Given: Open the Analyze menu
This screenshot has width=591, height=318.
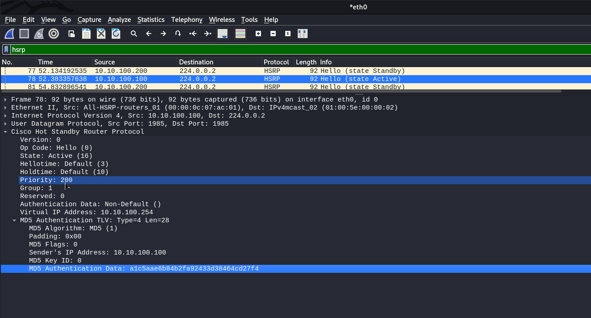Looking at the screenshot, I should point(119,20).
